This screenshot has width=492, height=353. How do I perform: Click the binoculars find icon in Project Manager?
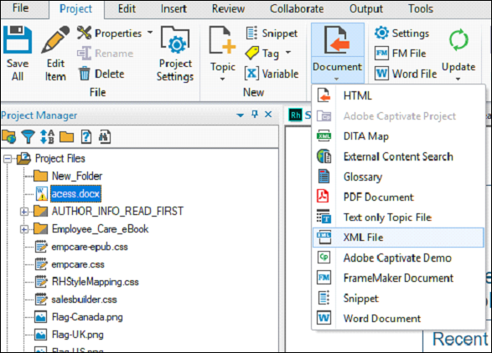(x=105, y=137)
